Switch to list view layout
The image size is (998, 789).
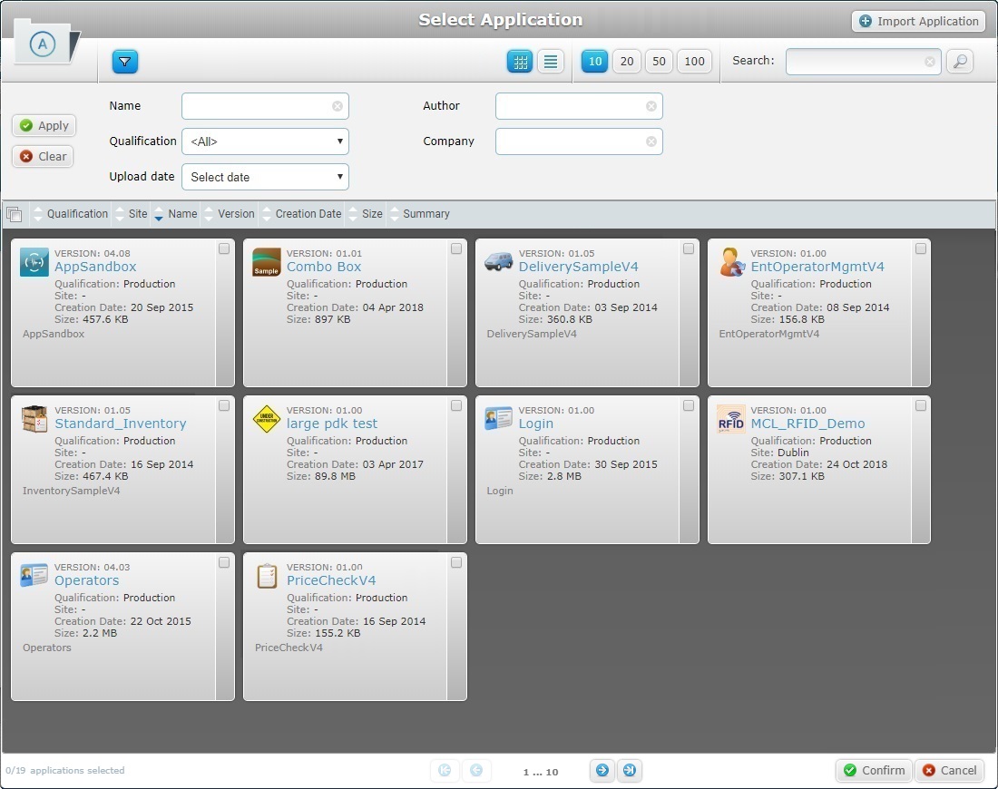pos(549,62)
